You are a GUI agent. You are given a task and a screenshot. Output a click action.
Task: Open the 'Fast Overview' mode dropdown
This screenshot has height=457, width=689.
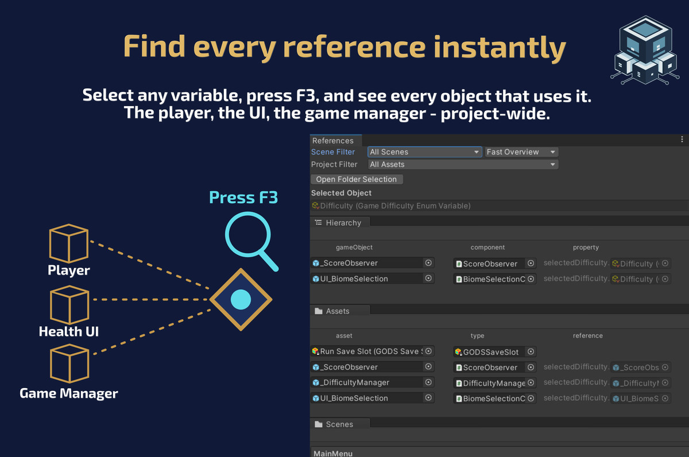pyautogui.click(x=521, y=152)
